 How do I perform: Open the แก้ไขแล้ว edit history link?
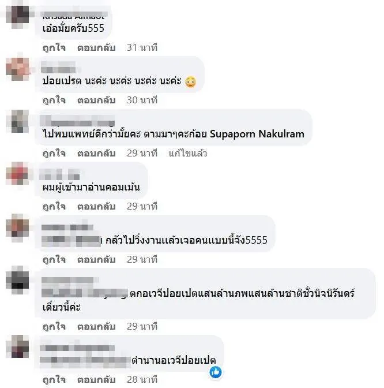click(188, 153)
